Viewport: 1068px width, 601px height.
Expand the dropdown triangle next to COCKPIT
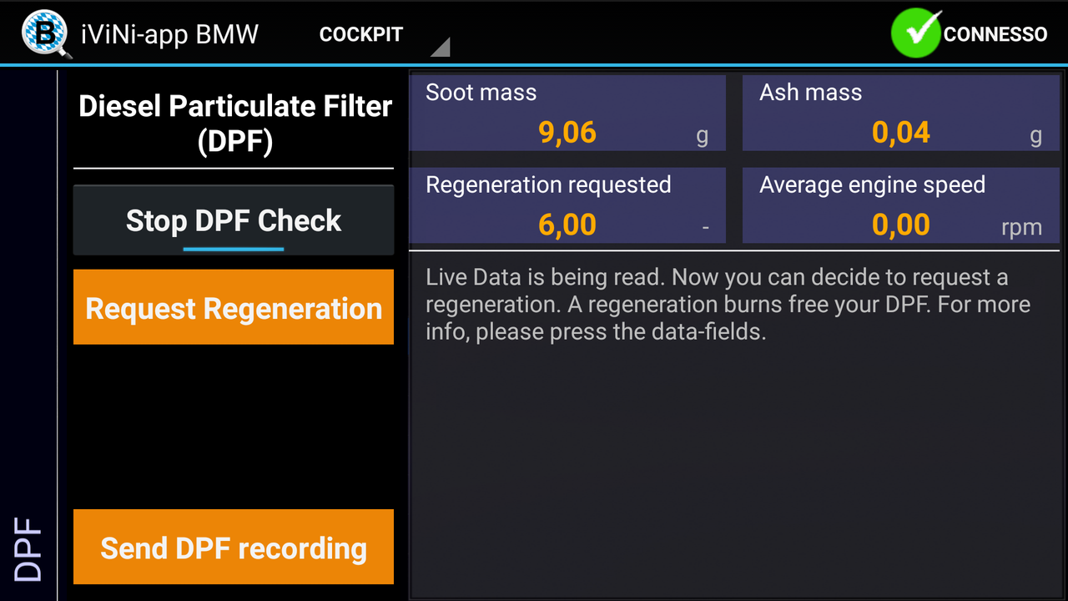click(440, 47)
